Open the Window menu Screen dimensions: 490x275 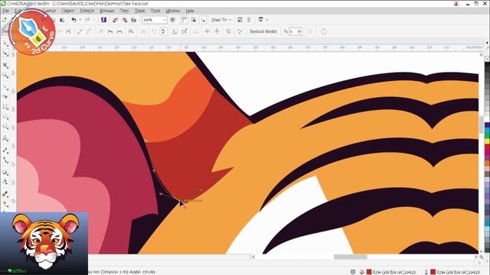(x=172, y=11)
